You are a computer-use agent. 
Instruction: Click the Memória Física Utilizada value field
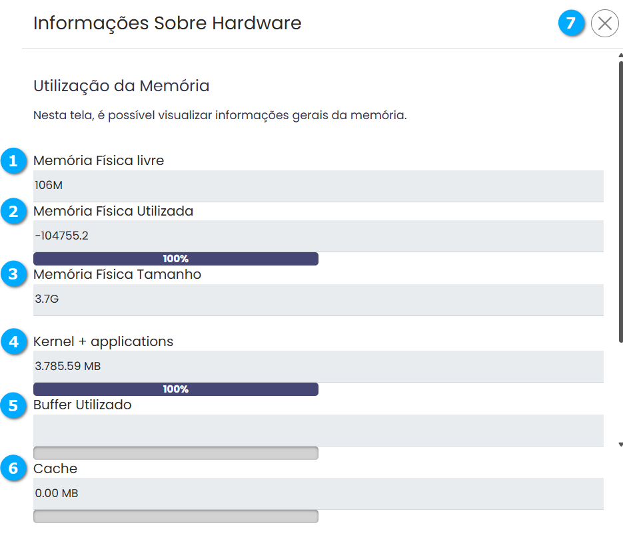click(318, 236)
